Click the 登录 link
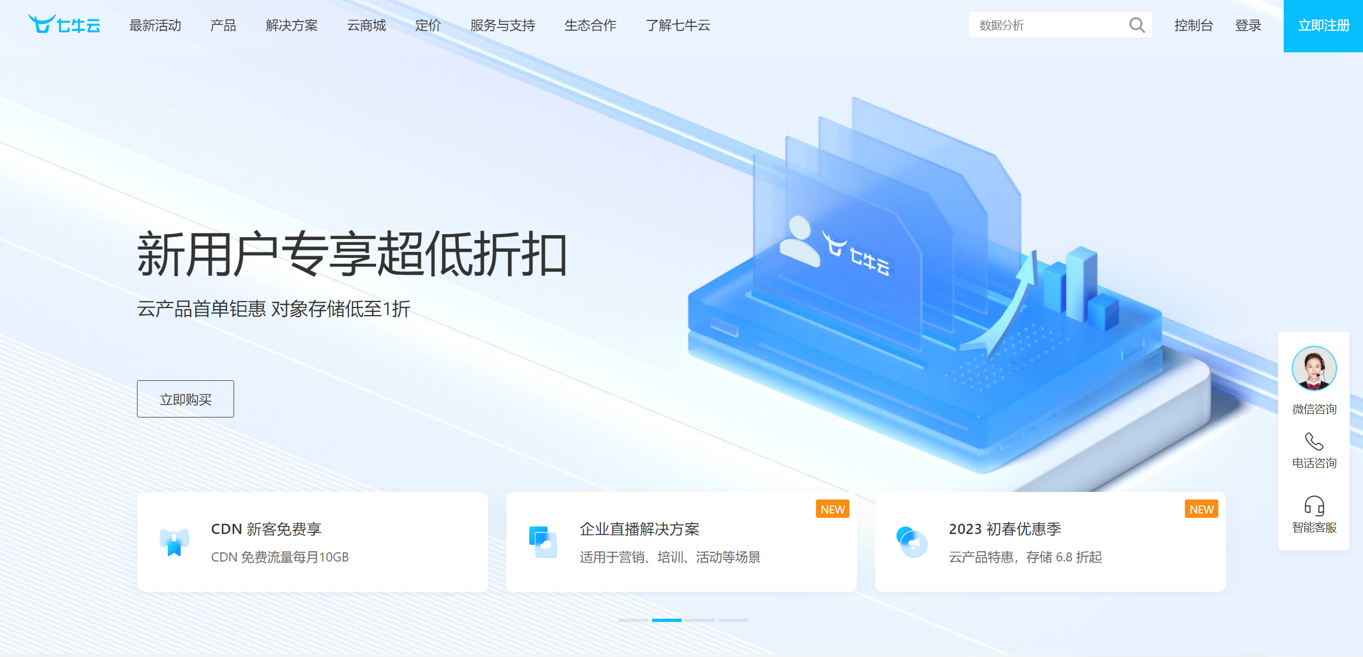1363x657 pixels. coord(1248,25)
